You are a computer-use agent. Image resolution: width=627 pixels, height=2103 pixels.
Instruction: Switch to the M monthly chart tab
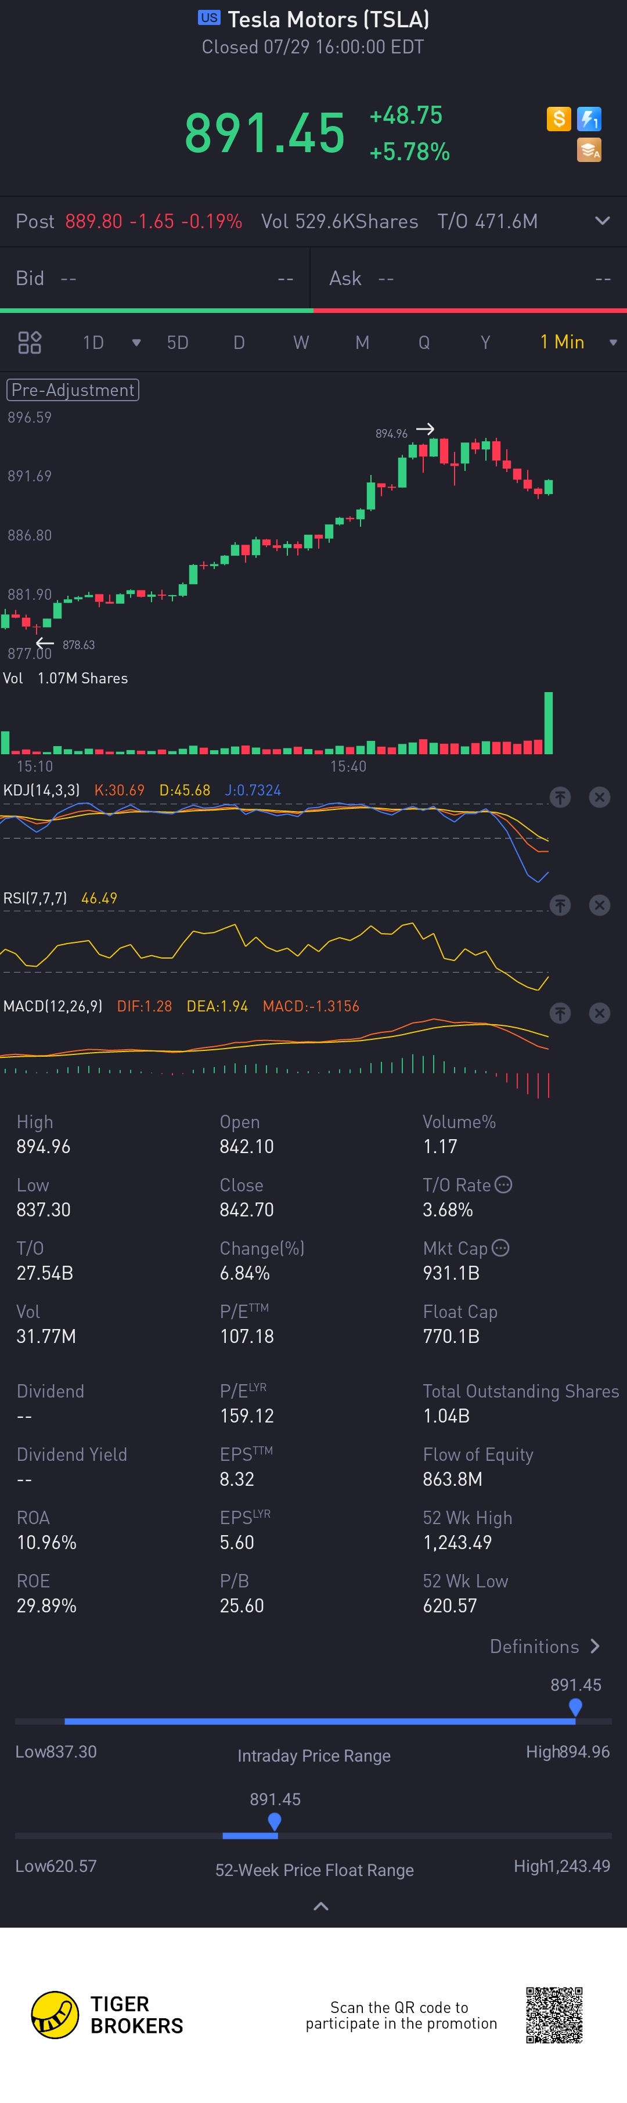point(362,342)
